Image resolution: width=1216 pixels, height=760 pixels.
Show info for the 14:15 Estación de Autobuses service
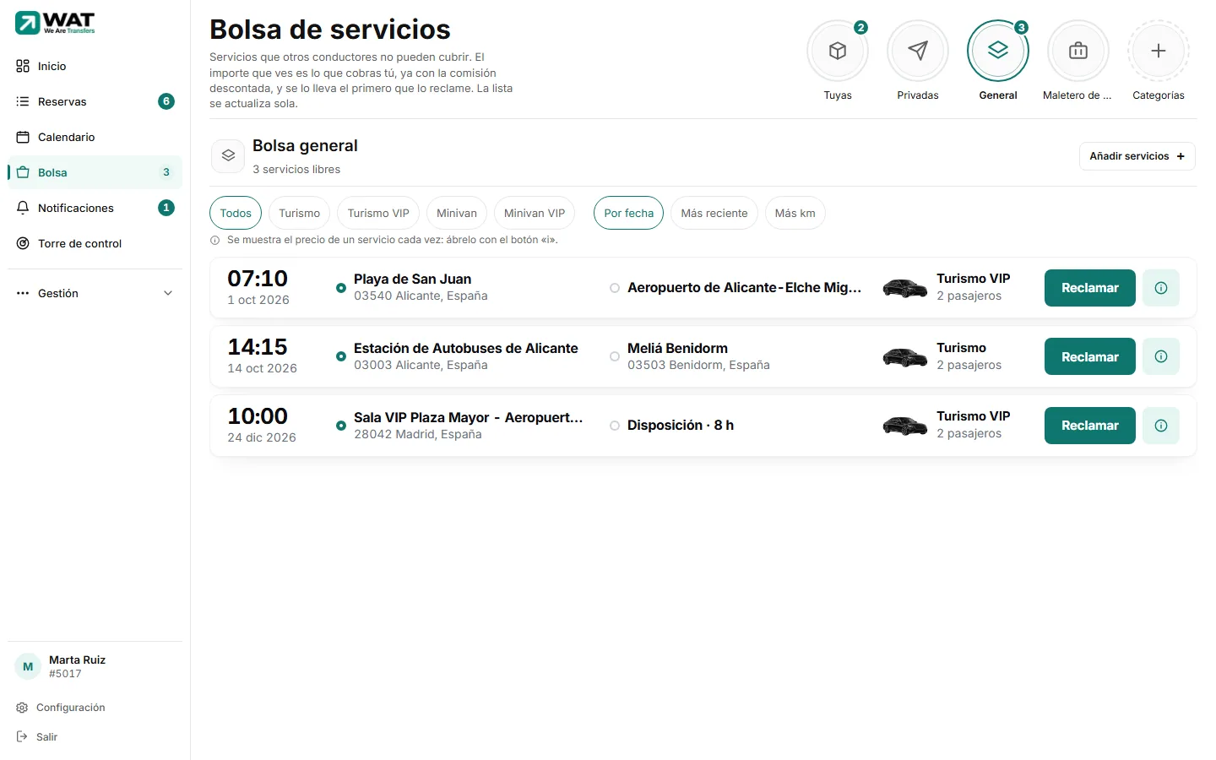coord(1161,356)
